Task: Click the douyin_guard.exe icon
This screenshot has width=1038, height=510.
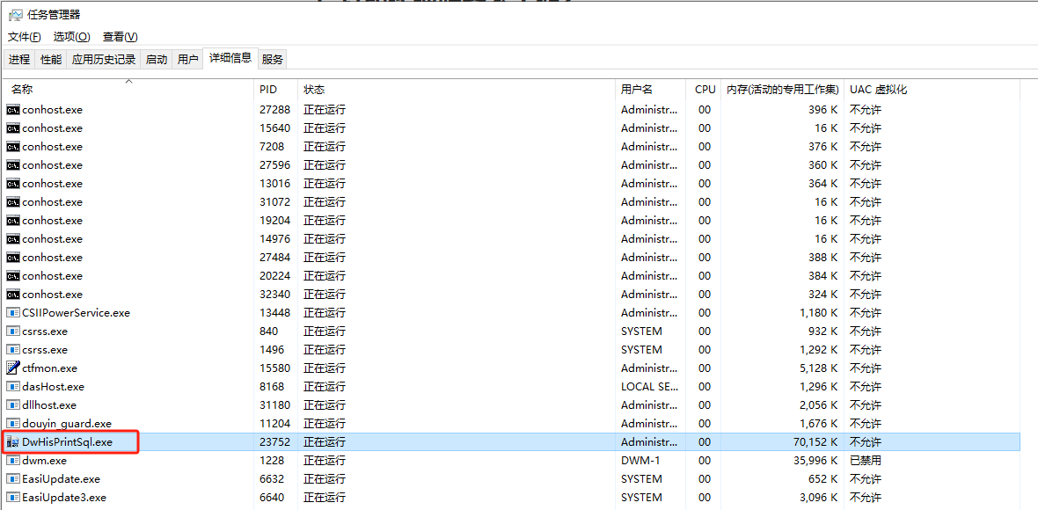Action: 12,423
